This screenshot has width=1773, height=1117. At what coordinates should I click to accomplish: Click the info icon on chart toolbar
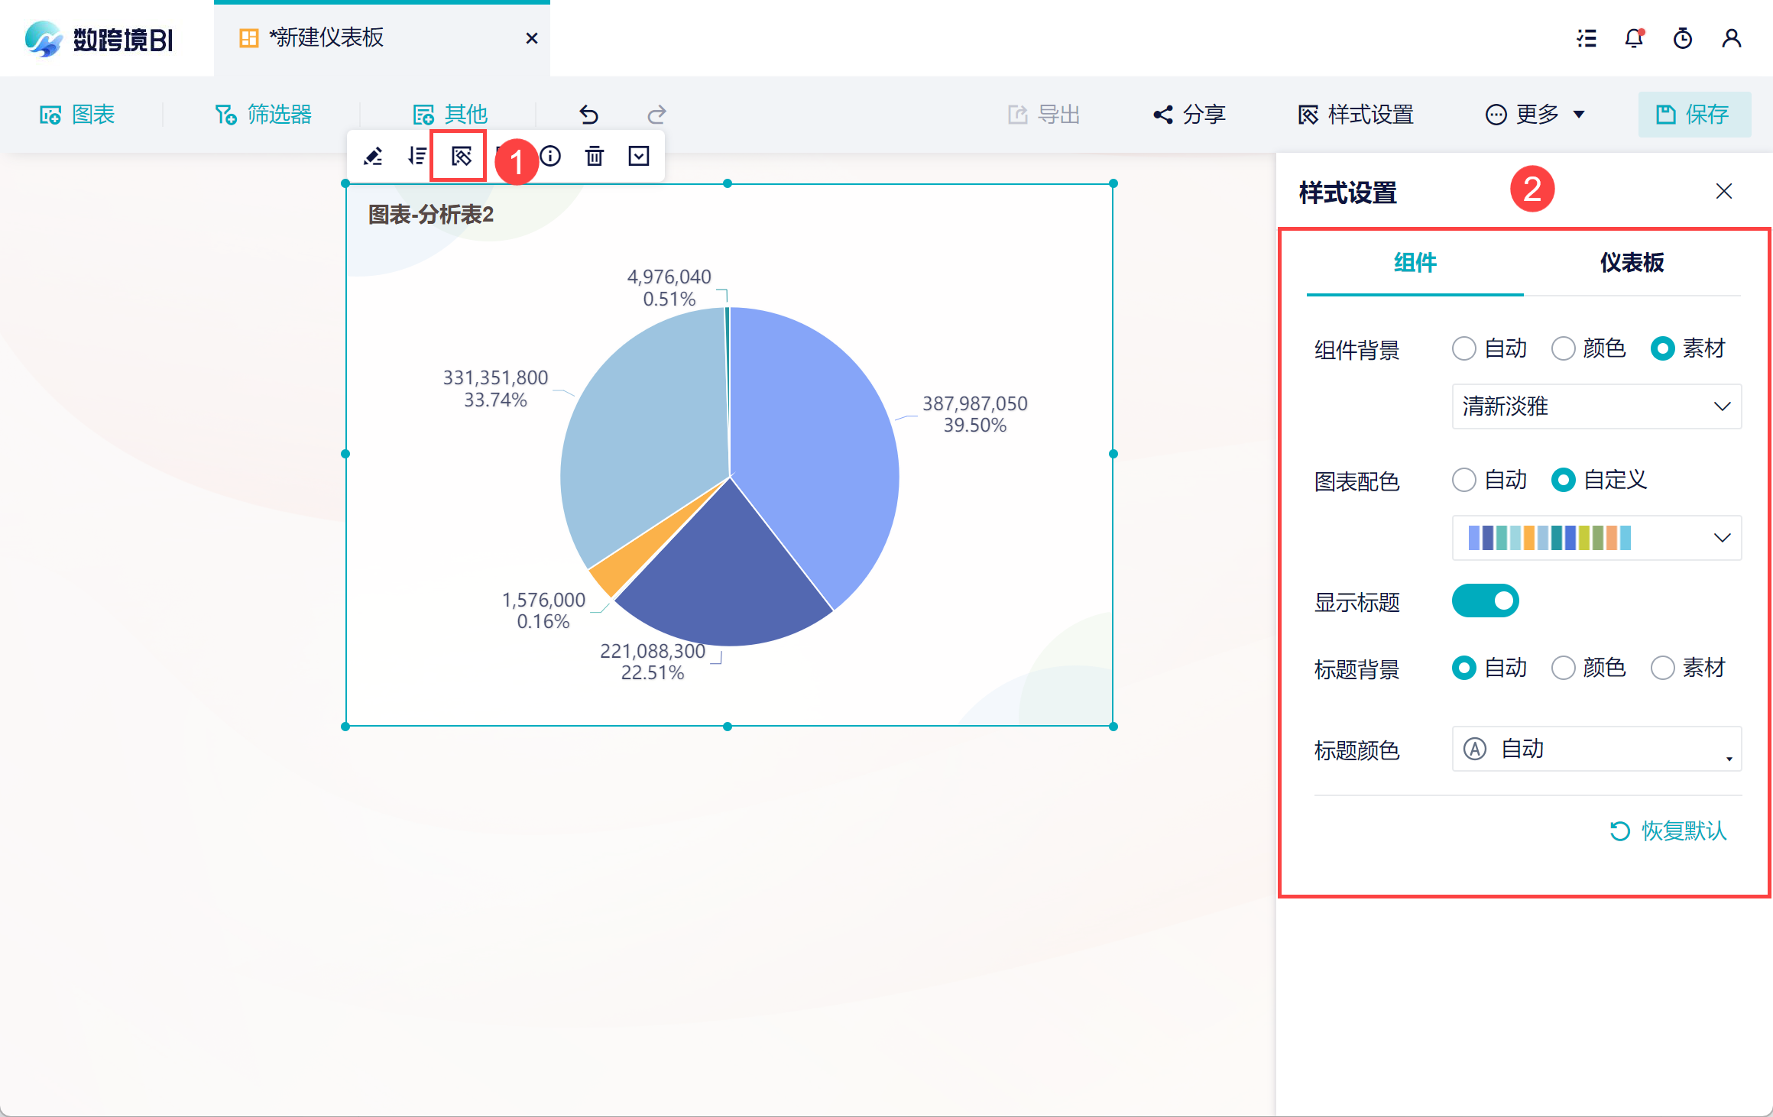tap(550, 157)
